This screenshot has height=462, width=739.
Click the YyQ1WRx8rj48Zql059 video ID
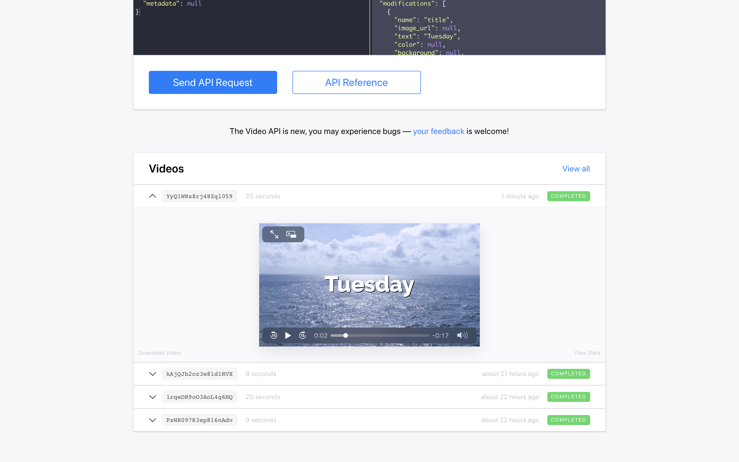pos(199,196)
